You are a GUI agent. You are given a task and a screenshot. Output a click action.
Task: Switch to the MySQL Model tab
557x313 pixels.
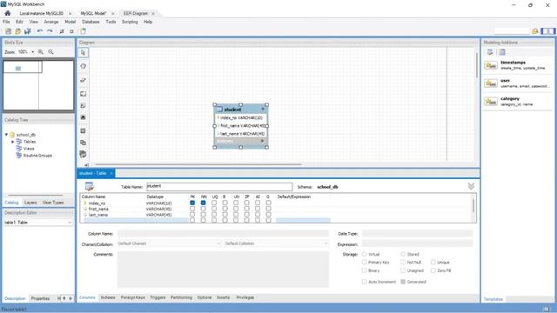point(93,14)
